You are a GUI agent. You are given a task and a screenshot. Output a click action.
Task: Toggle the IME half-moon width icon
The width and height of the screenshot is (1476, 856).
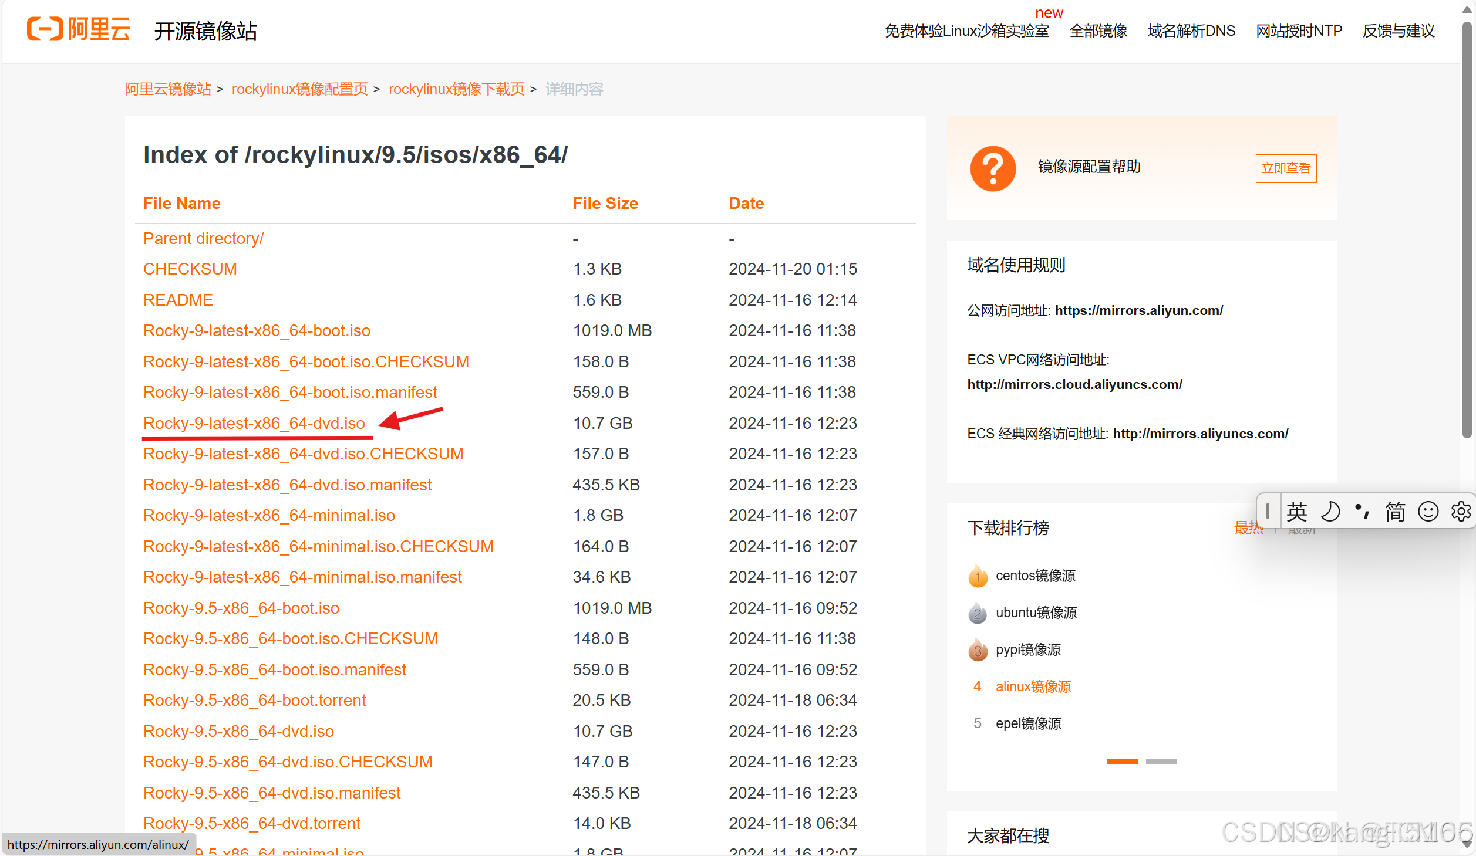(1330, 512)
